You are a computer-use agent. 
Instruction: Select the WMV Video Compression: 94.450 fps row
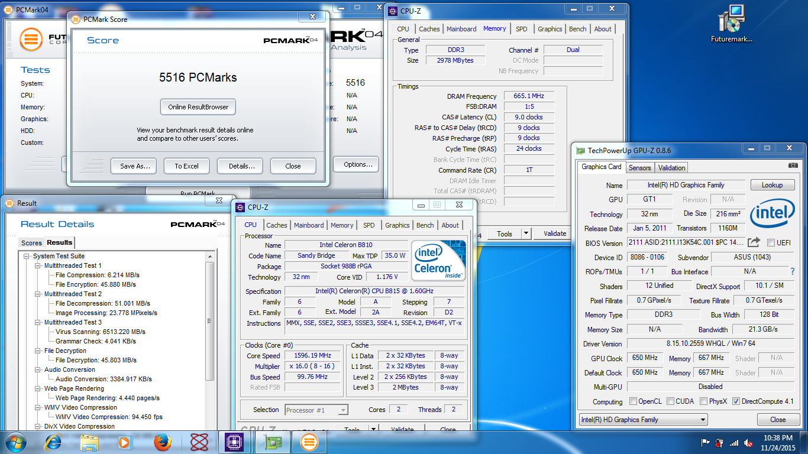[109, 417]
